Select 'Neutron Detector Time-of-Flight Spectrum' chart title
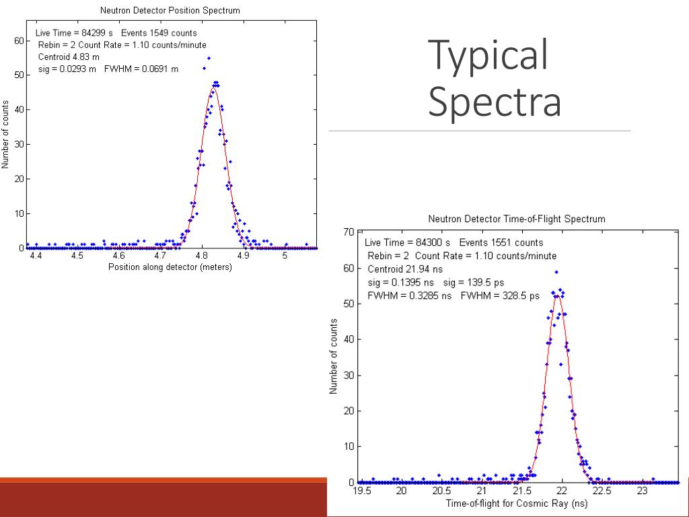689x517 pixels. pos(517,219)
